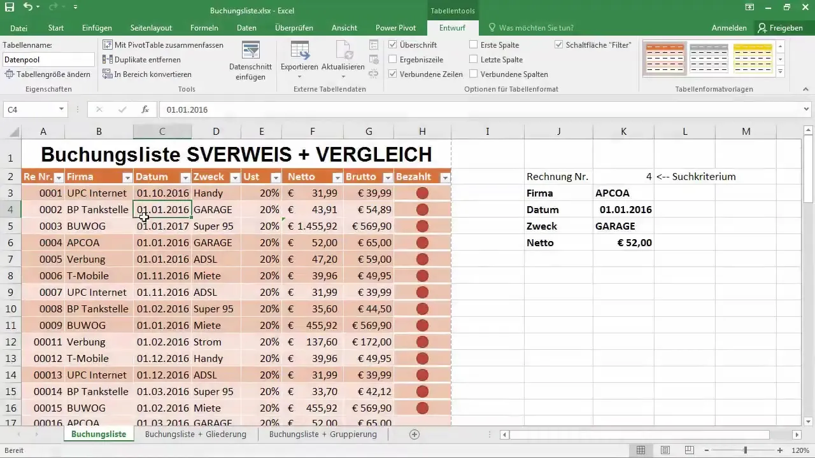815x458 pixels.
Task: Click the Exportieren icon
Action: tap(299, 51)
